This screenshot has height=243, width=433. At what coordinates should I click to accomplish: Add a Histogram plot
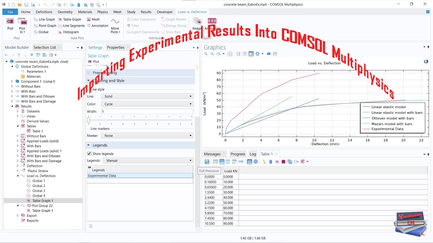coord(68,32)
